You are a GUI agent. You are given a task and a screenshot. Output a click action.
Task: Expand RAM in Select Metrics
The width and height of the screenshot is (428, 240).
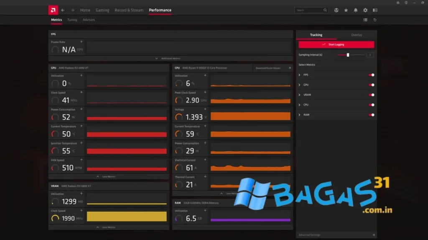pos(299,115)
